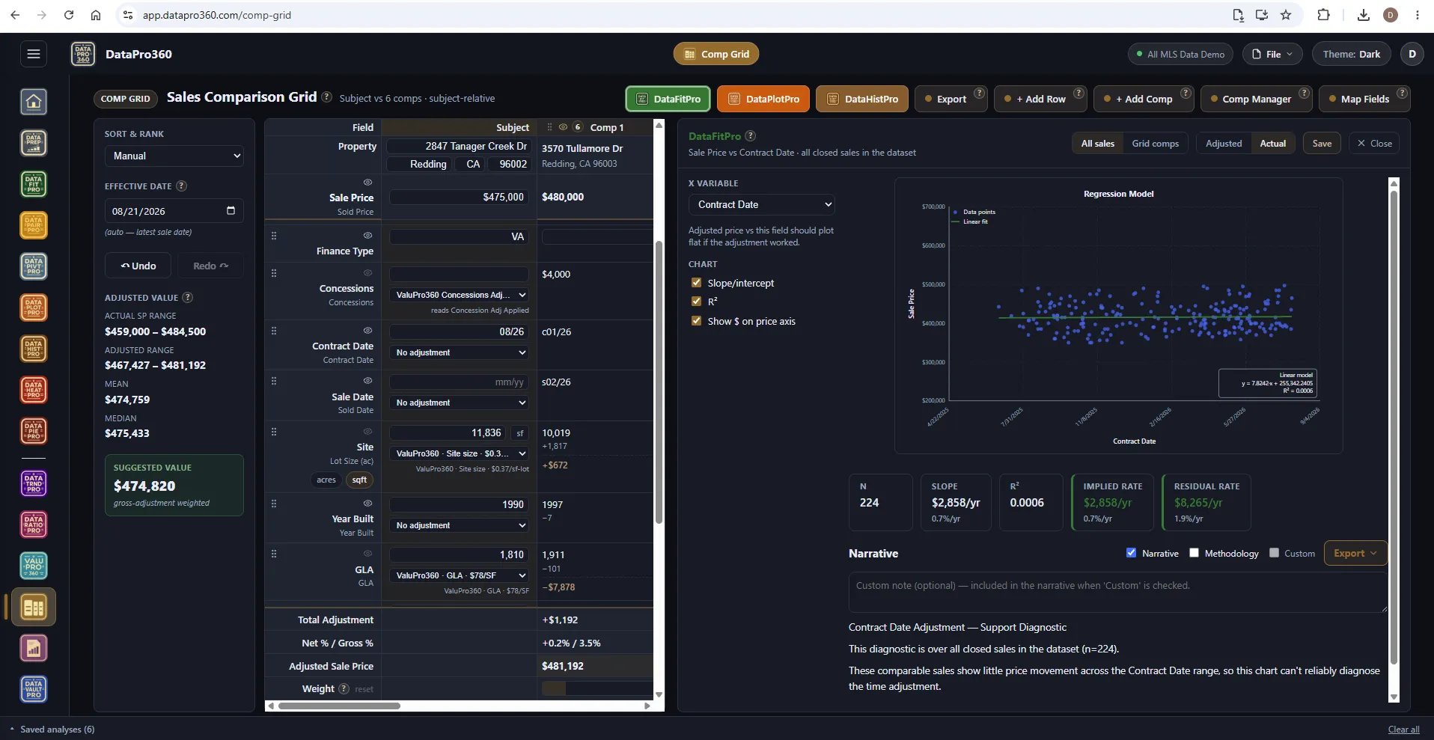Switch to Grid comps tab
This screenshot has height=740, width=1434.
[1155, 143]
